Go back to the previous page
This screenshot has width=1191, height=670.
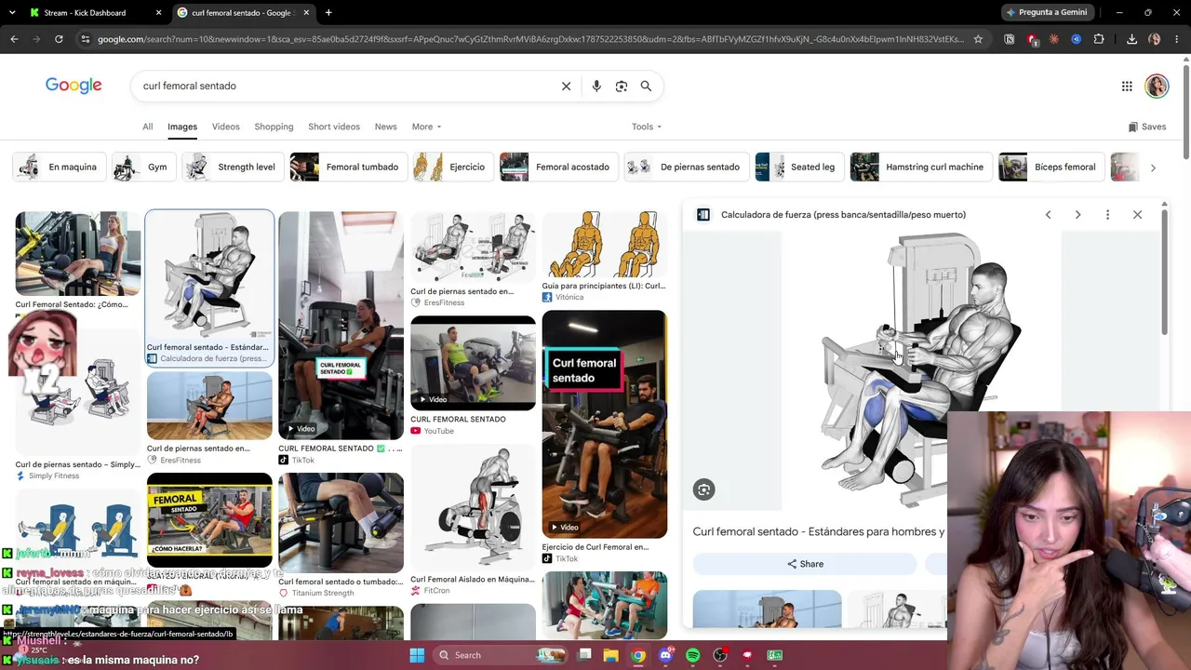tap(14, 39)
